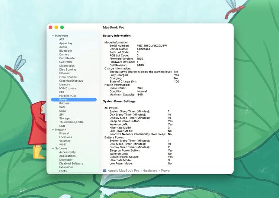This screenshot has width=279, height=198.
Task: Select Memory in the sidebar
Action: 64,85
